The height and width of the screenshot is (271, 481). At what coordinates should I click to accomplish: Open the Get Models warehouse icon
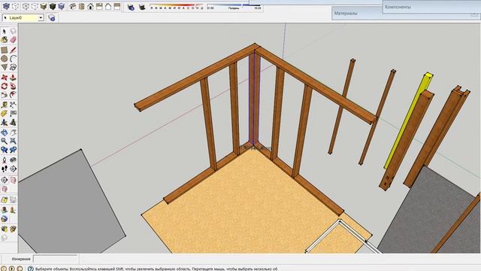pos(5,229)
